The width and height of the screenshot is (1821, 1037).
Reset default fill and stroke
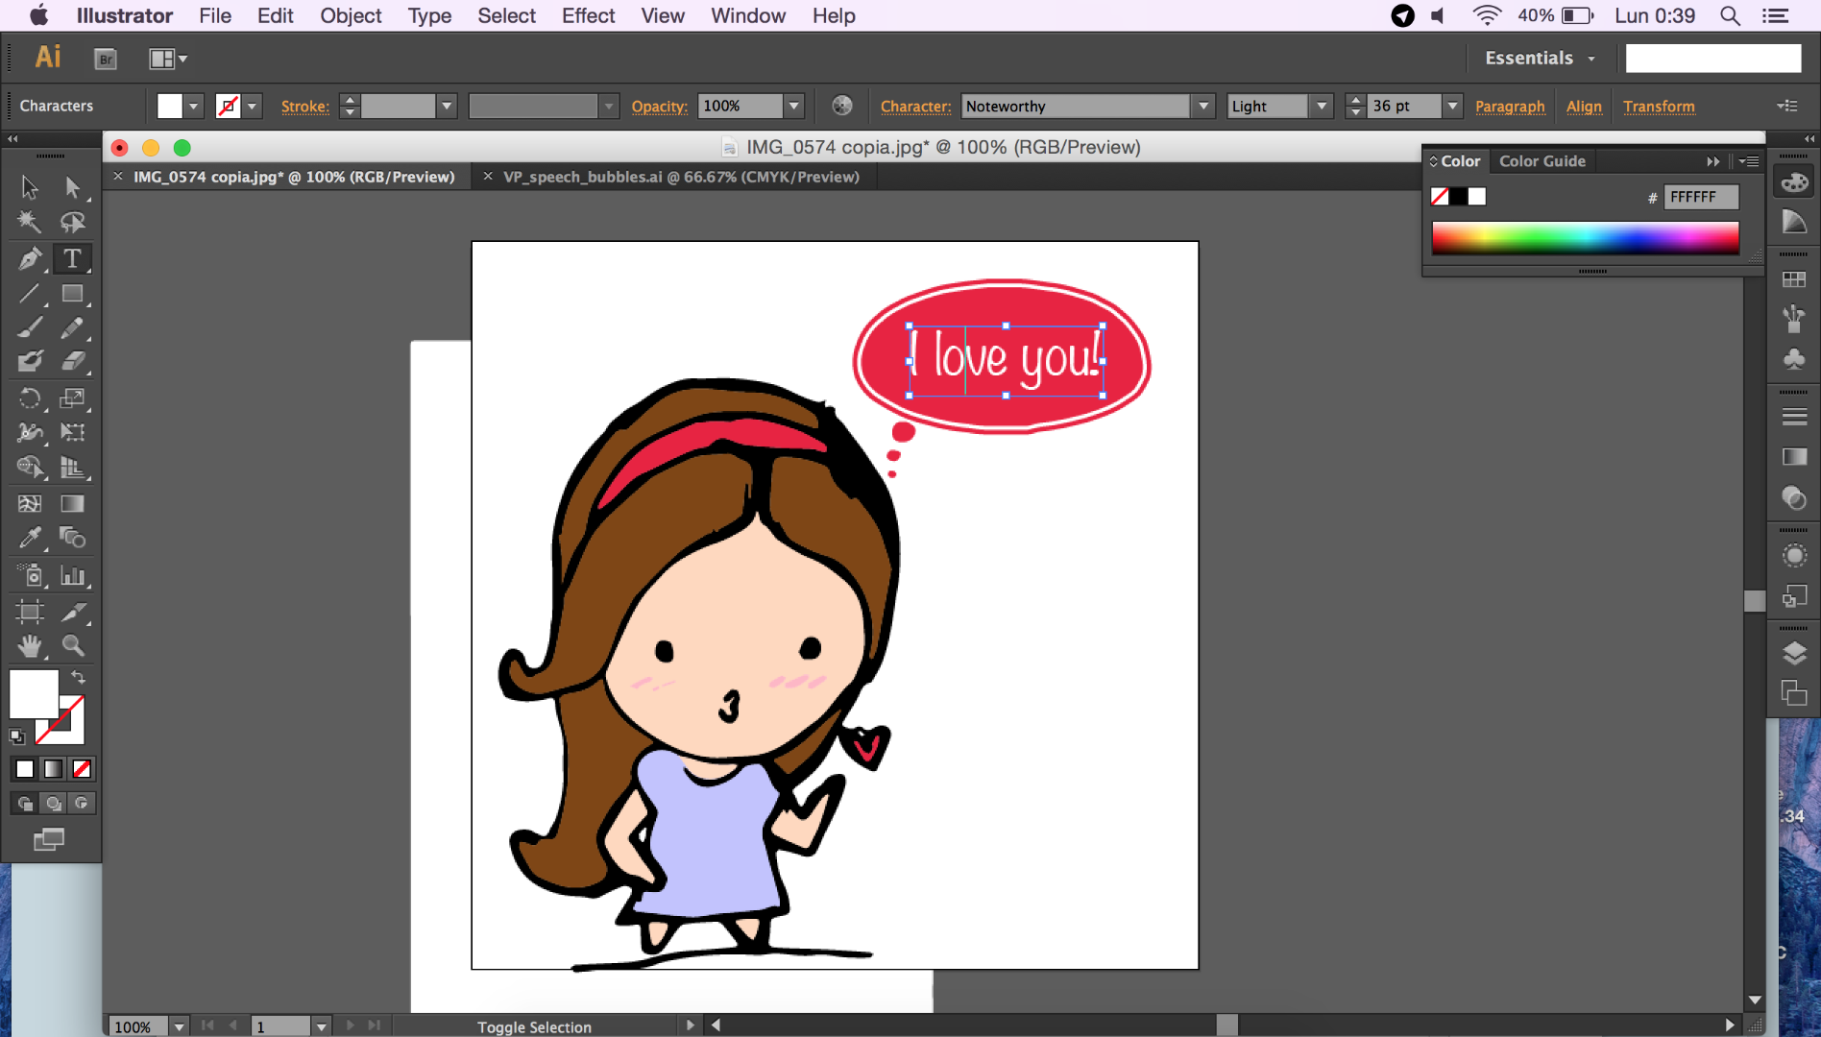pyautogui.click(x=17, y=736)
